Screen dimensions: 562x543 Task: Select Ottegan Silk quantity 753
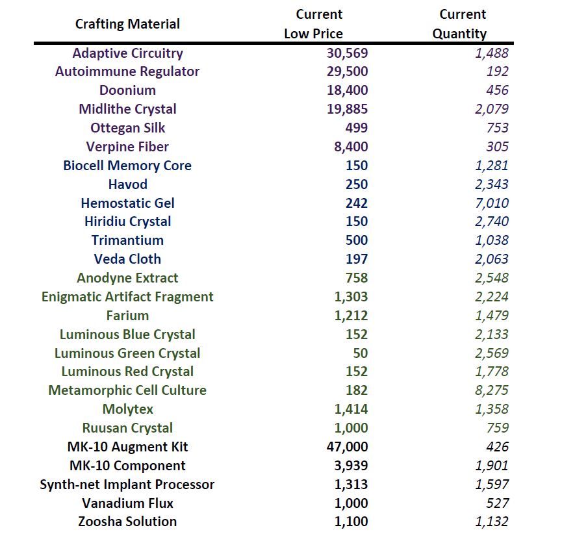[497, 128]
